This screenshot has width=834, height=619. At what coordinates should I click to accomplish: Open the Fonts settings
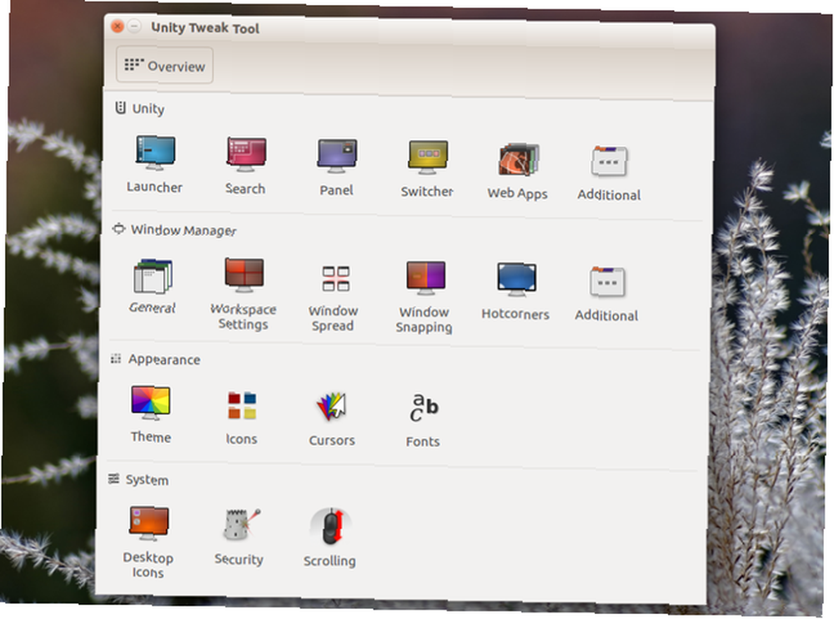424,420
